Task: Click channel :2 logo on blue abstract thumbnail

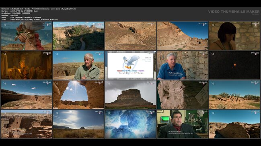Action: 109,113
